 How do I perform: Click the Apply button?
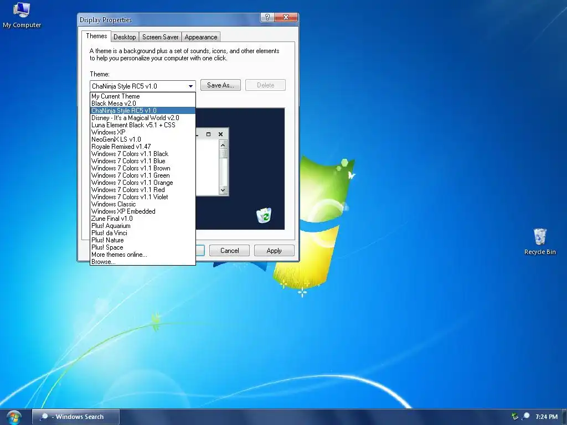274,251
